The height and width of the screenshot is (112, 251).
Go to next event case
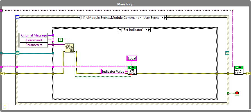point(165,18)
